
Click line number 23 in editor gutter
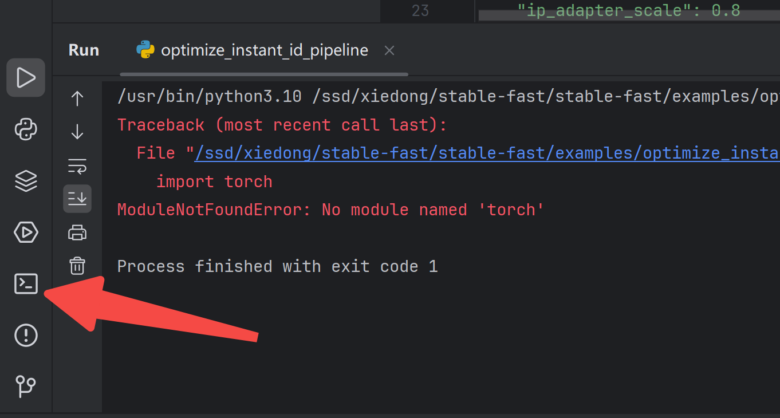(420, 10)
